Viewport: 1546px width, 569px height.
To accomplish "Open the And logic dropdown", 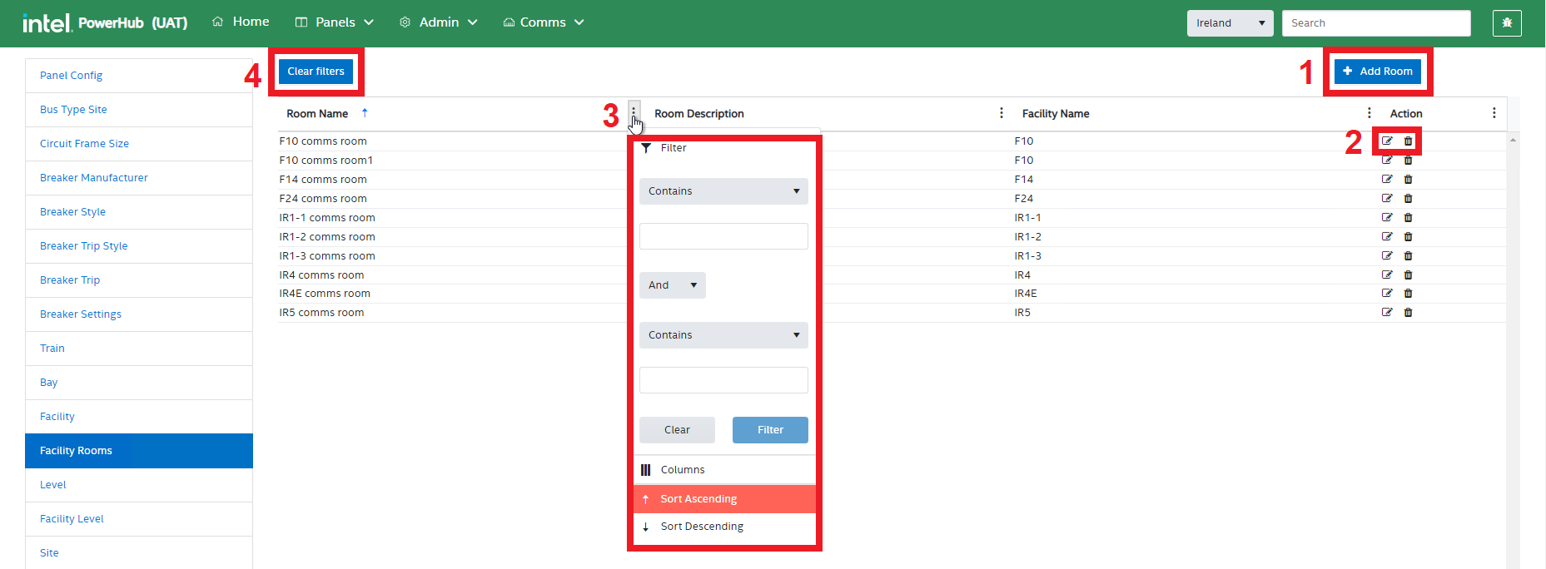I will [672, 285].
